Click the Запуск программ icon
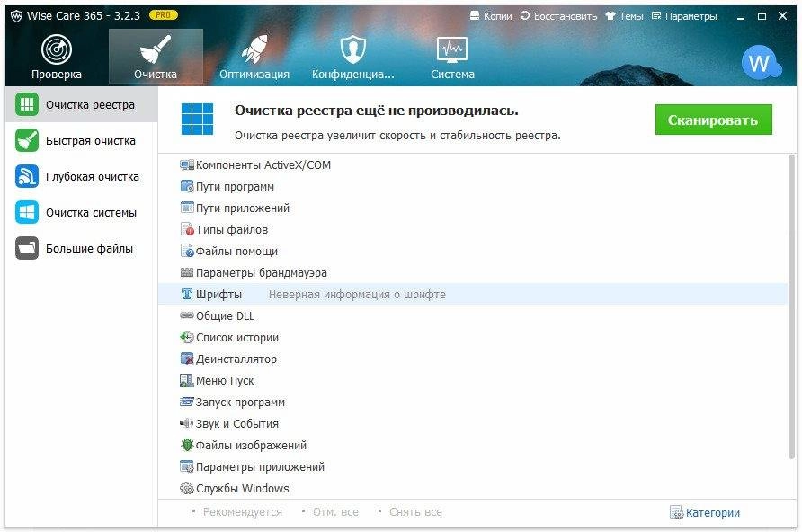802x532 pixels. pyautogui.click(x=187, y=402)
